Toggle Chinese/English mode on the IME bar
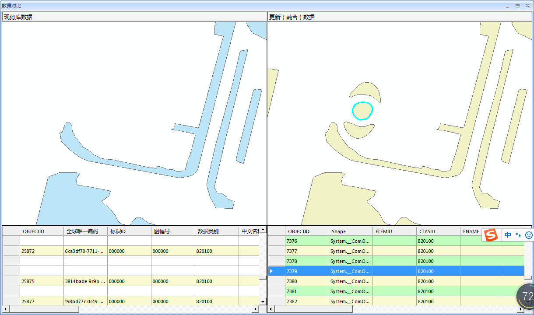This screenshot has width=534, height=315. (x=508, y=235)
